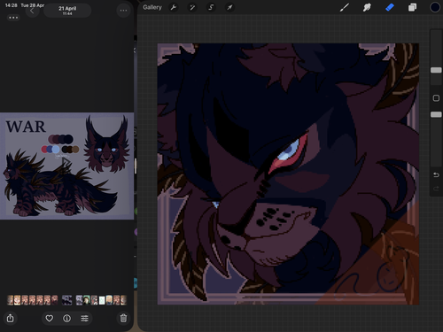Select the Smudge finger tool
This screenshot has height=332, width=443.
tap(367, 7)
